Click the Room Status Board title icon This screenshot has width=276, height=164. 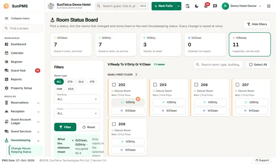pyautogui.click(x=53, y=20)
